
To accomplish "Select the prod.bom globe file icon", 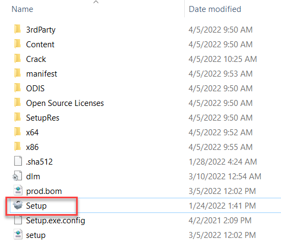I will 18,191.
